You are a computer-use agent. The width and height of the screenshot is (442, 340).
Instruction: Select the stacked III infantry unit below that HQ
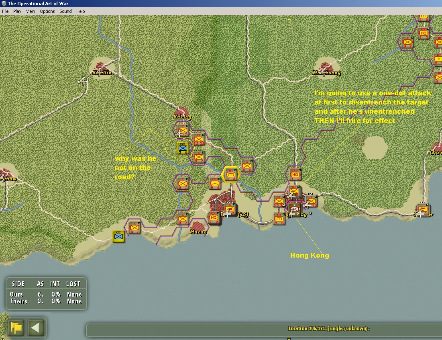tap(294, 191)
